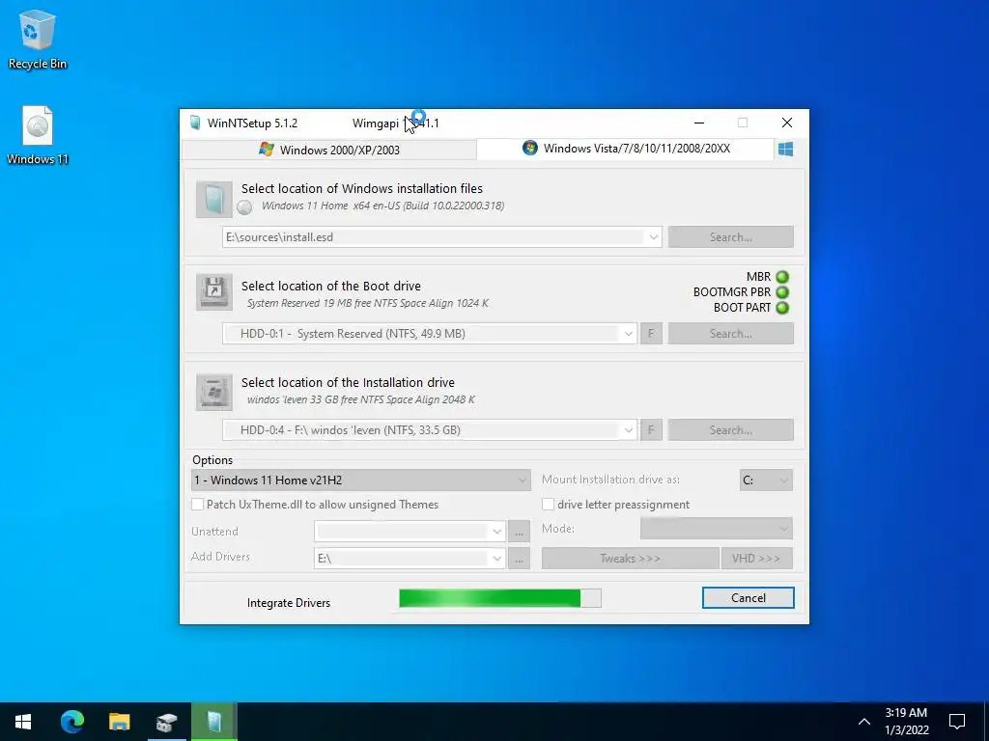
Task: Browse for an Unattend file with ... button
Action: (519, 532)
